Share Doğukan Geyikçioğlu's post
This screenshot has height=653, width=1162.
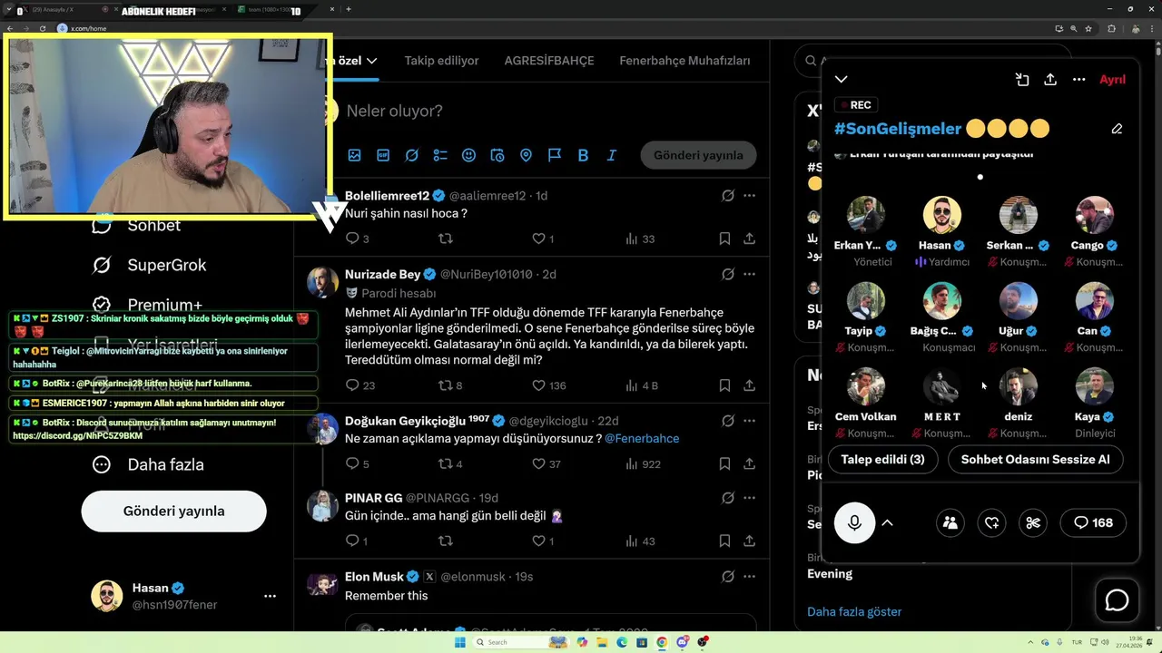(749, 463)
